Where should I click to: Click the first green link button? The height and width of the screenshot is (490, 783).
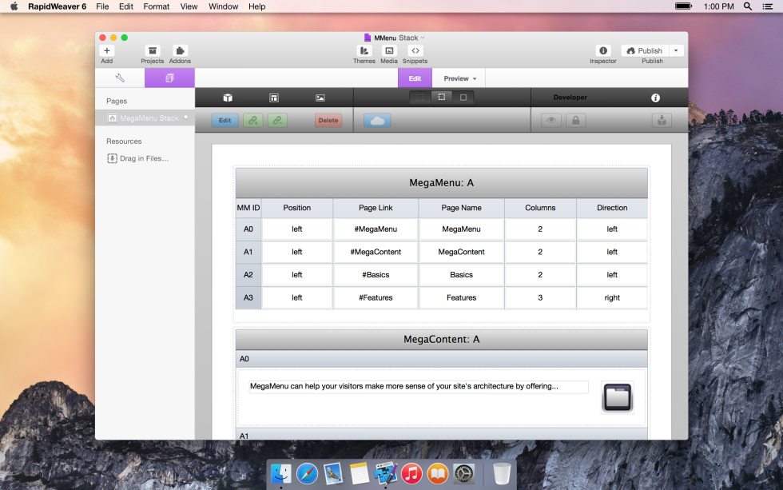[253, 121]
